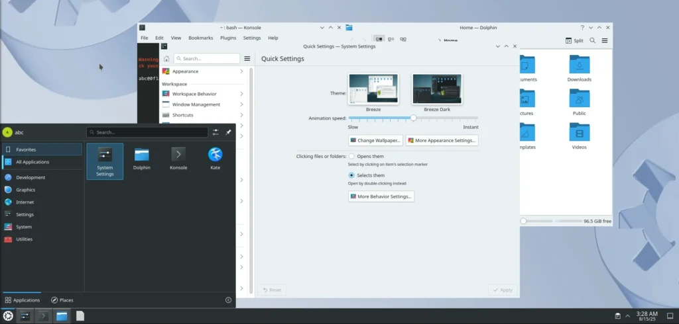
Task: Click the animation speed slider handle
Action: (413, 118)
